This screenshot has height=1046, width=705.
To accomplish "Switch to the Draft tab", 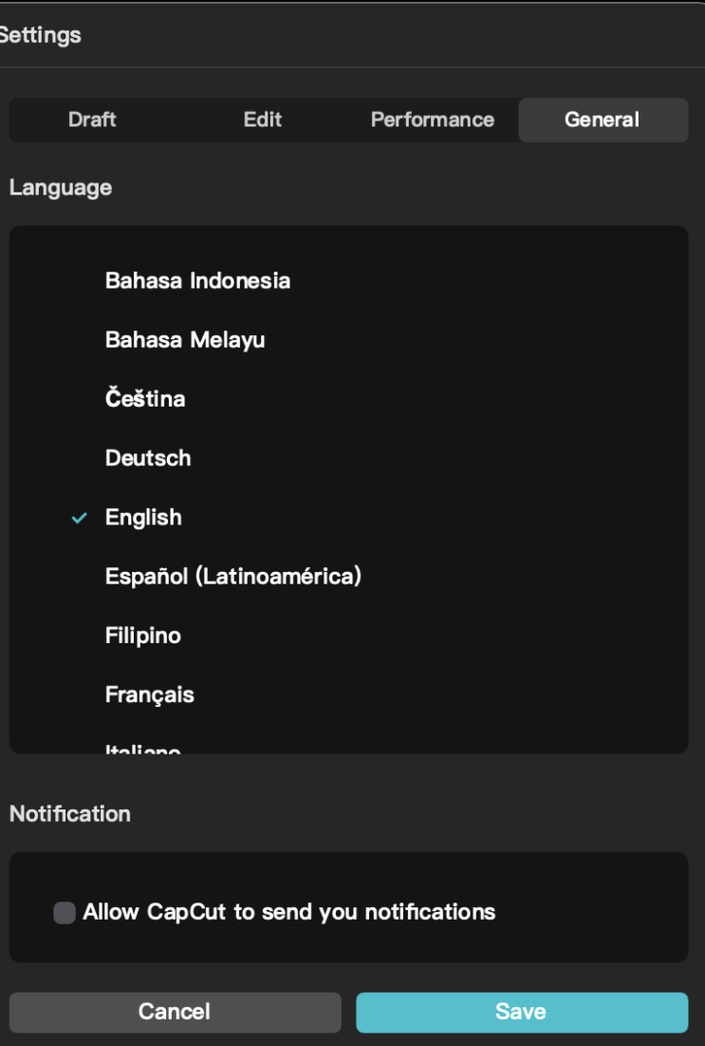I will (92, 120).
